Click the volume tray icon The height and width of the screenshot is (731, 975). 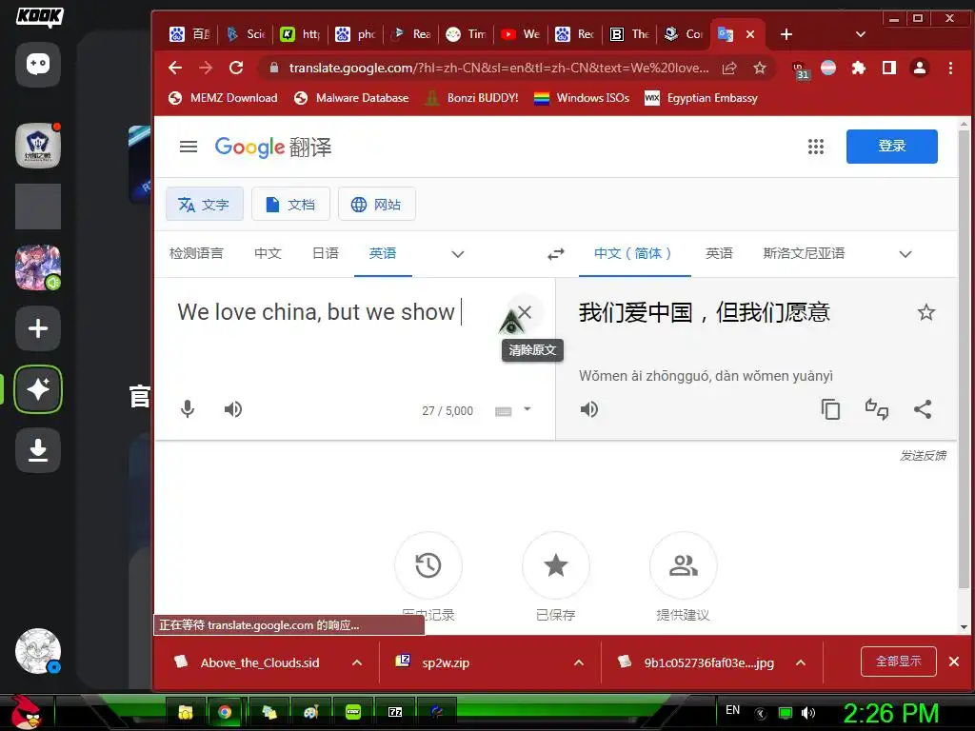(x=808, y=713)
